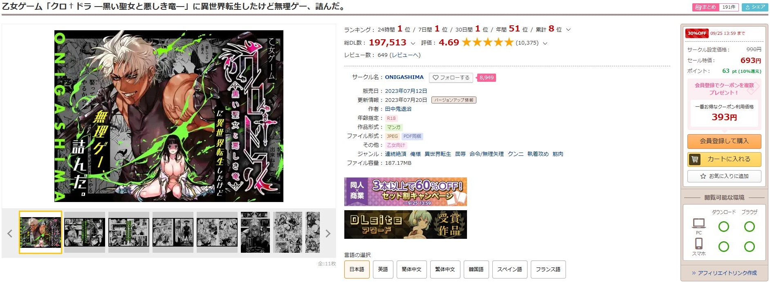Select 日本語 language option

357,270
